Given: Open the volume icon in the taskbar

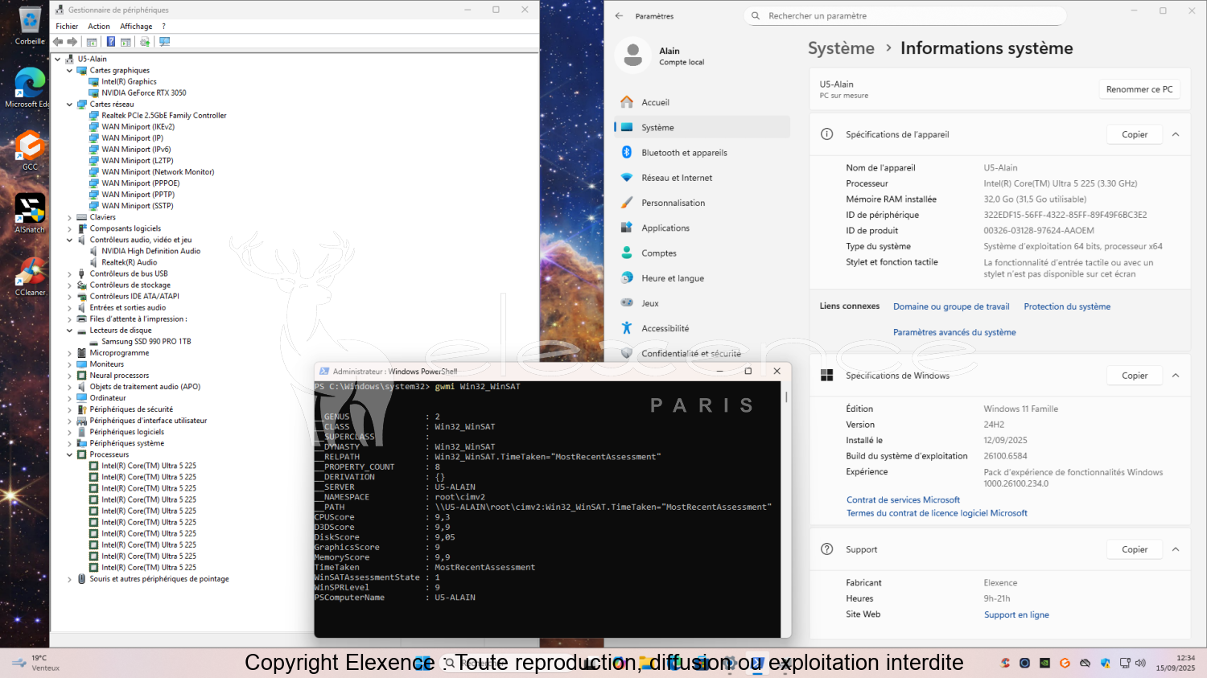Looking at the screenshot, I should point(1140,664).
